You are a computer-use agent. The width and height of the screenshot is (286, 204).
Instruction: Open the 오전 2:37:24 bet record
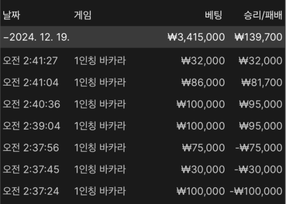[x=143, y=191]
